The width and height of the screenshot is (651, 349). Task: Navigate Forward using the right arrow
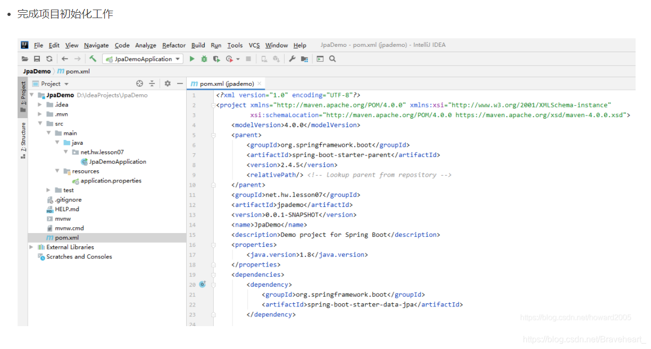pos(78,59)
